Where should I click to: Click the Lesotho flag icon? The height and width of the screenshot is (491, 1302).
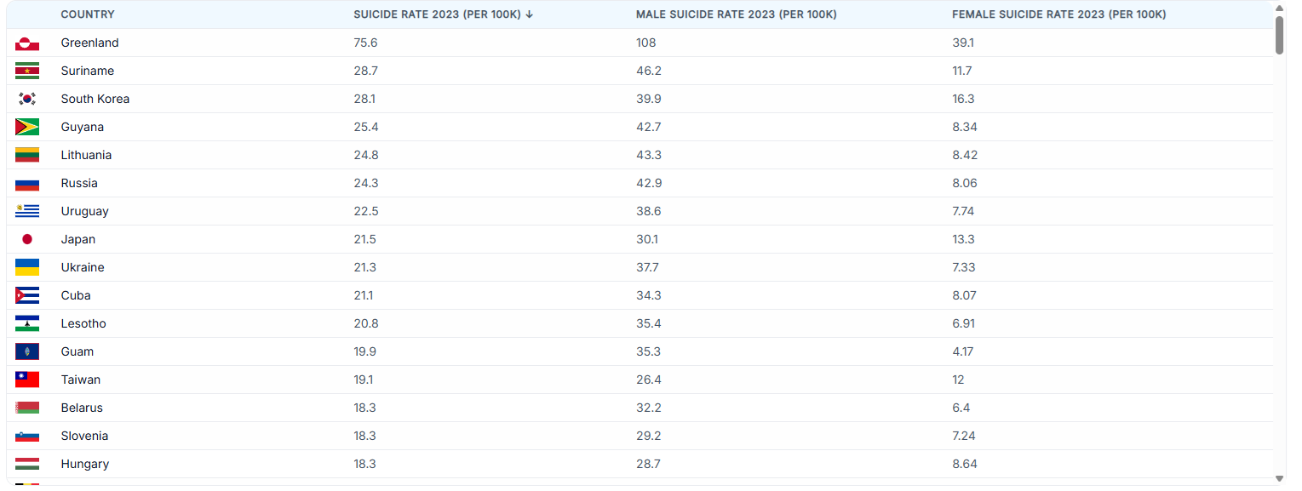tap(27, 324)
